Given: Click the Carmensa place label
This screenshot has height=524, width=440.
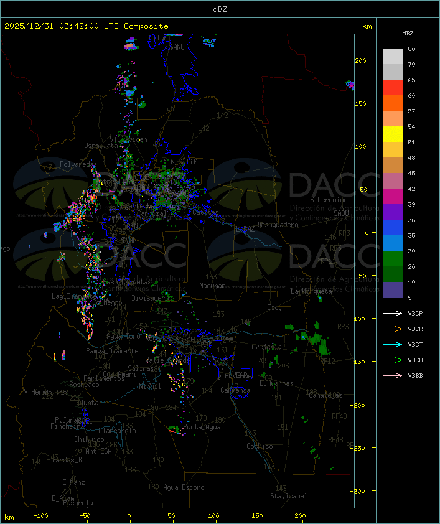Looking at the screenshot, I should (x=235, y=390).
